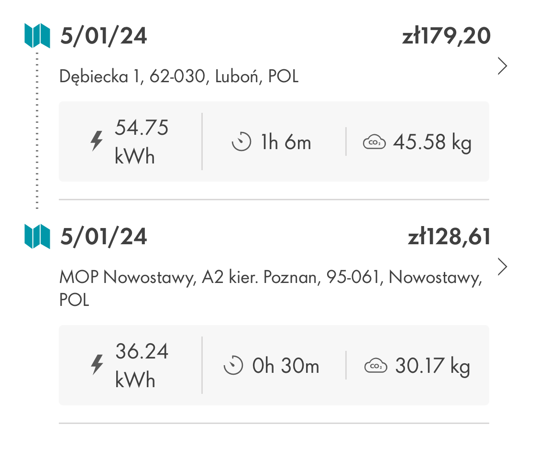Click the lightning bolt icon for 54.75 kWh

tap(97, 141)
